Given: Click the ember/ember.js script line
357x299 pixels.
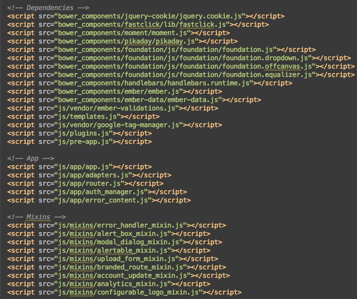Looking at the screenshot, I should [x=114, y=91].
